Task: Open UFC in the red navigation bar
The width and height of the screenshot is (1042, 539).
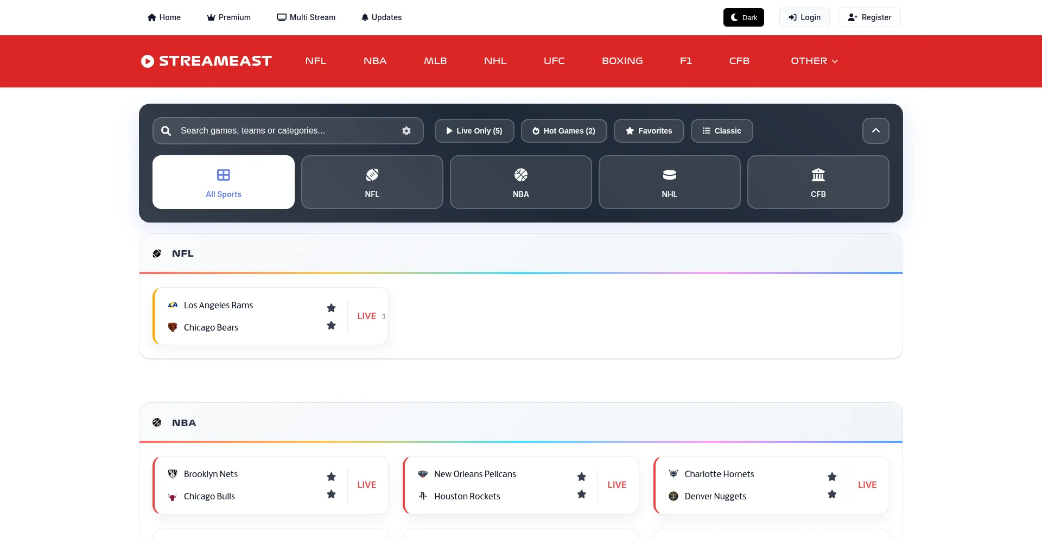Action: click(554, 61)
